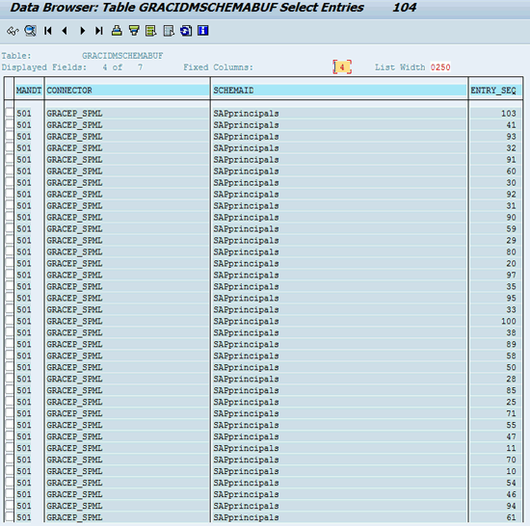Open the magnifier Check Table icon
This screenshot has height=526, width=530.
[x=30, y=31]
